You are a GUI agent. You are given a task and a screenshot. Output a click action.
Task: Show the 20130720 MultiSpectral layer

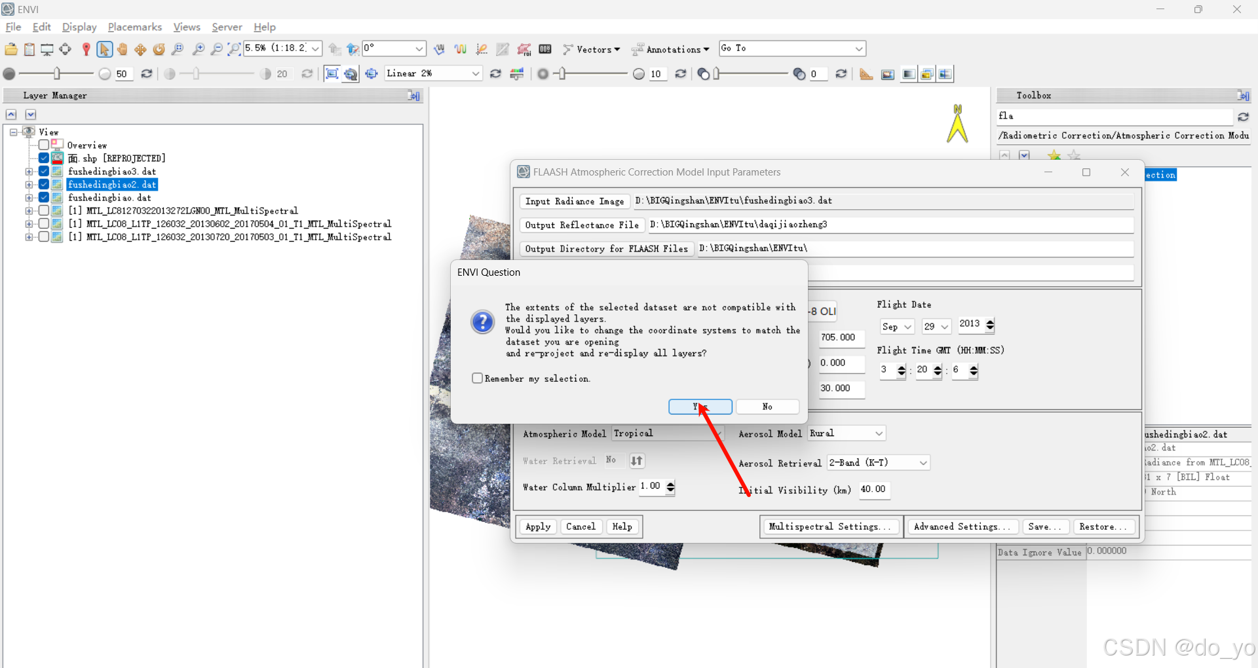[44, 236]
